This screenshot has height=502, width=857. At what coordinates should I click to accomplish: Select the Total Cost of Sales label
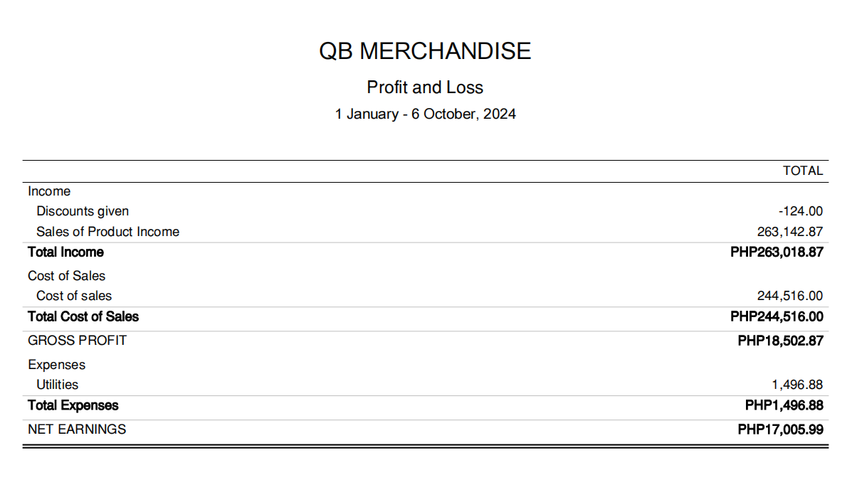83,316
